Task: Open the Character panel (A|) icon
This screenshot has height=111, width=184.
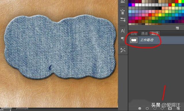Action: 123,31
